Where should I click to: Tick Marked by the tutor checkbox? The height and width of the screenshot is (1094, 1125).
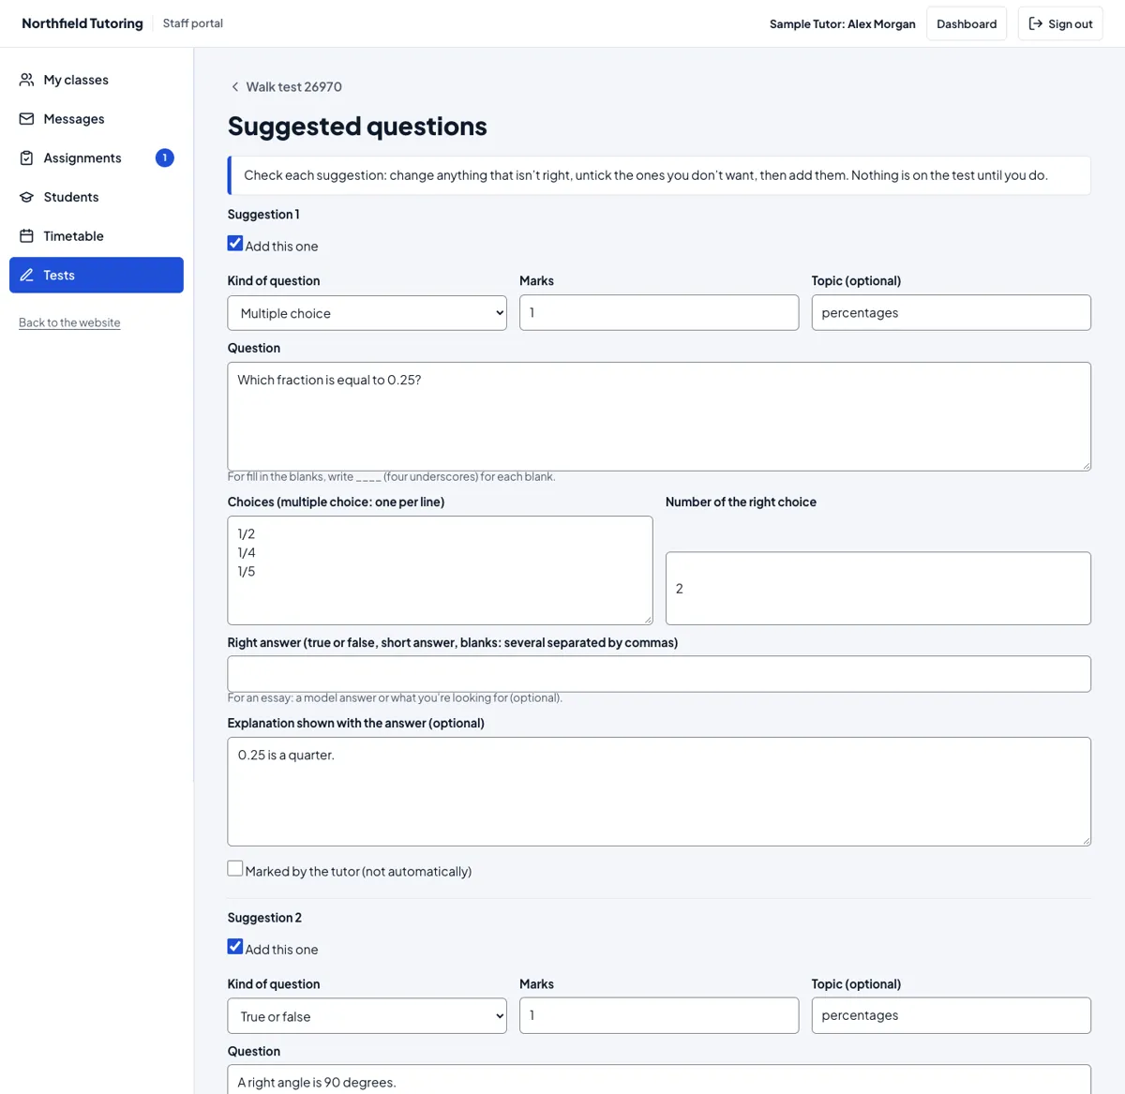click(235, 869)
